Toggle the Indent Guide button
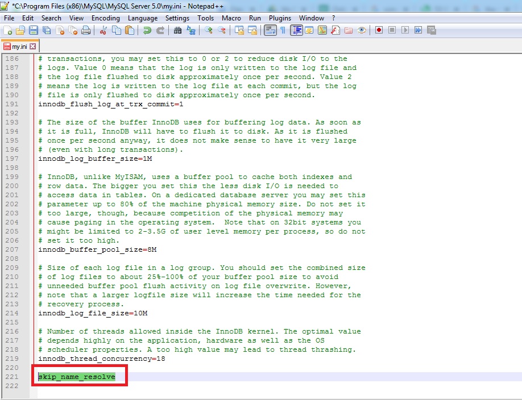The image size is (522, 400). pyautogui.click(x=296, y=30)
